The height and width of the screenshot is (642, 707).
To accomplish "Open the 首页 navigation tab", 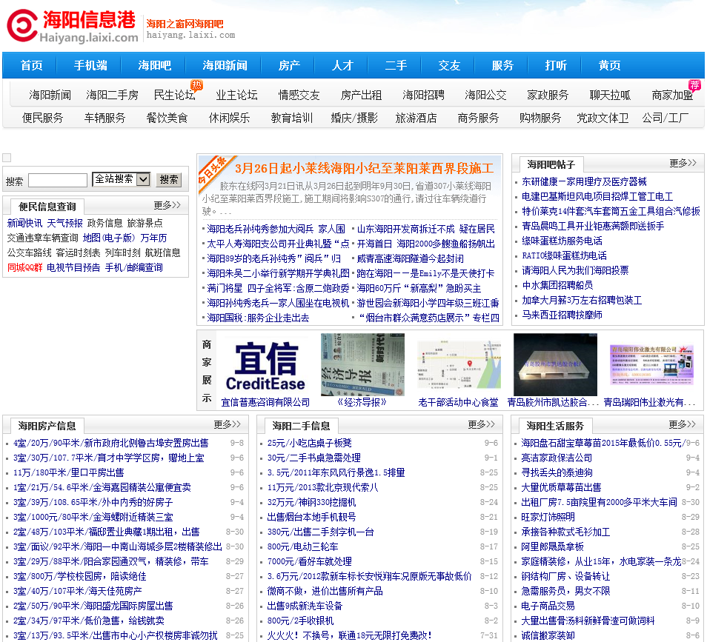I will (32, 65).
